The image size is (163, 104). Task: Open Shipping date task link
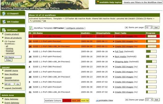pyautogui.click(x=121, y=62)
